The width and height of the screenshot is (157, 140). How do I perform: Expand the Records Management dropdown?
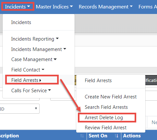click(x=105, y=7)
